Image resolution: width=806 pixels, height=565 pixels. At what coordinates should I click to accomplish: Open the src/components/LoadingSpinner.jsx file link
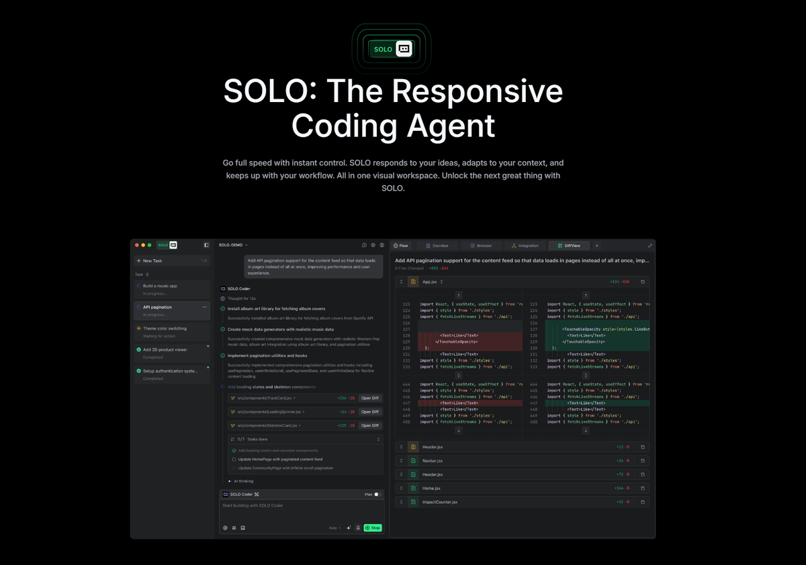270,411
